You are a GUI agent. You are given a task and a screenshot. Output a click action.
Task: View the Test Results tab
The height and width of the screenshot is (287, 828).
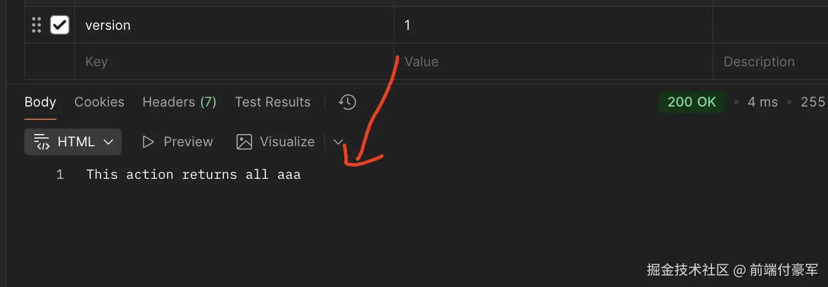point(272,102)
